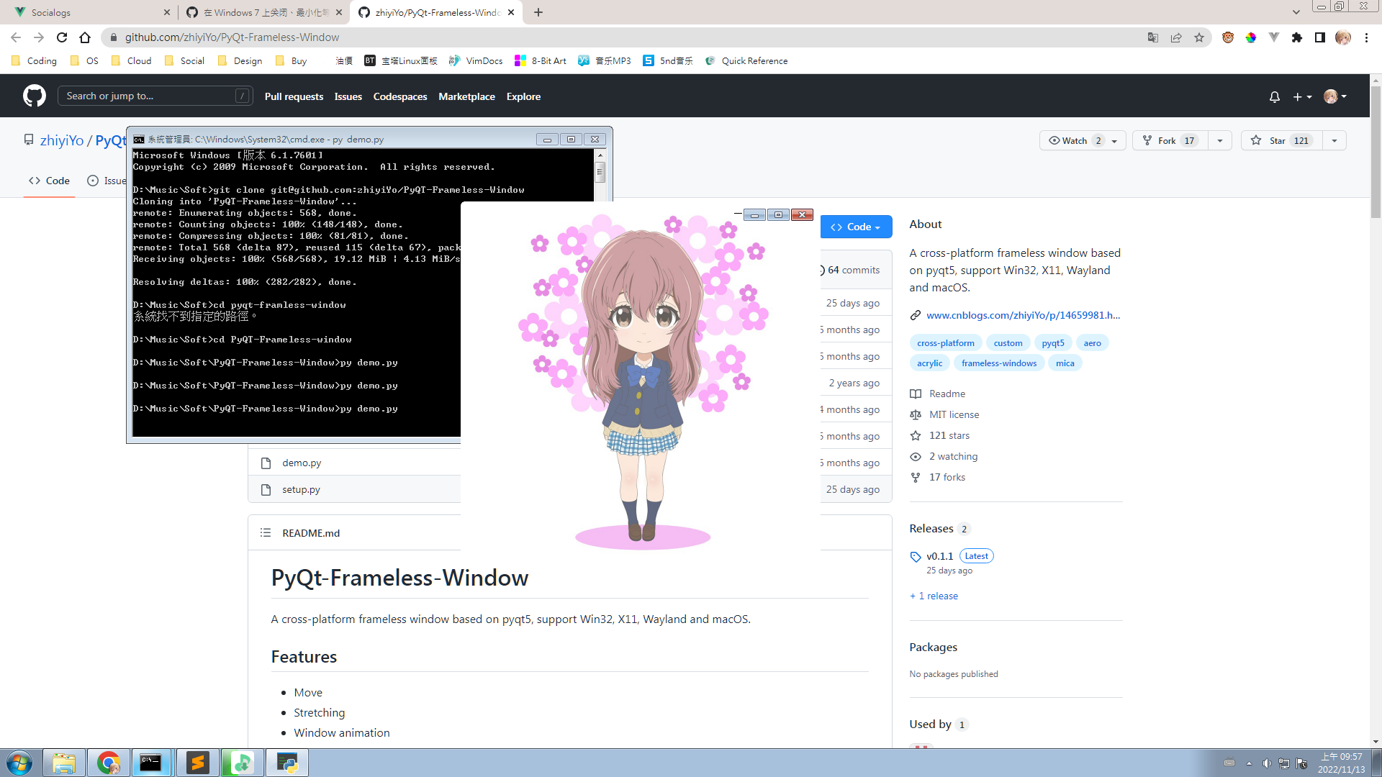Open the green Code dropdown
Image resolution: width=1382 pixels, height=777 pixels.
[x=857, y=227]
